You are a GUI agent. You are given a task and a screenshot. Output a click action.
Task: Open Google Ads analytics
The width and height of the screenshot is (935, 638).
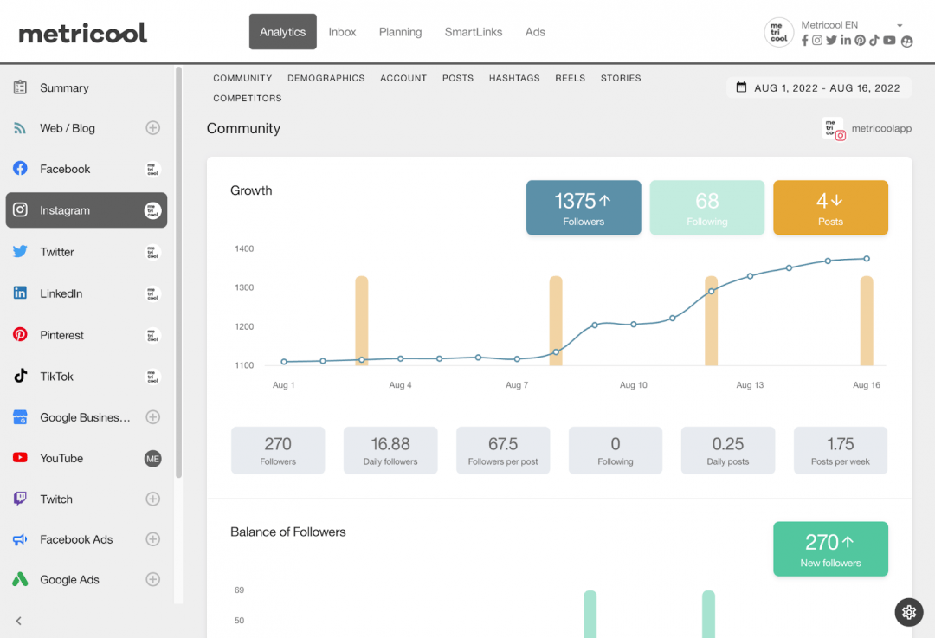[x=69, y=579]
